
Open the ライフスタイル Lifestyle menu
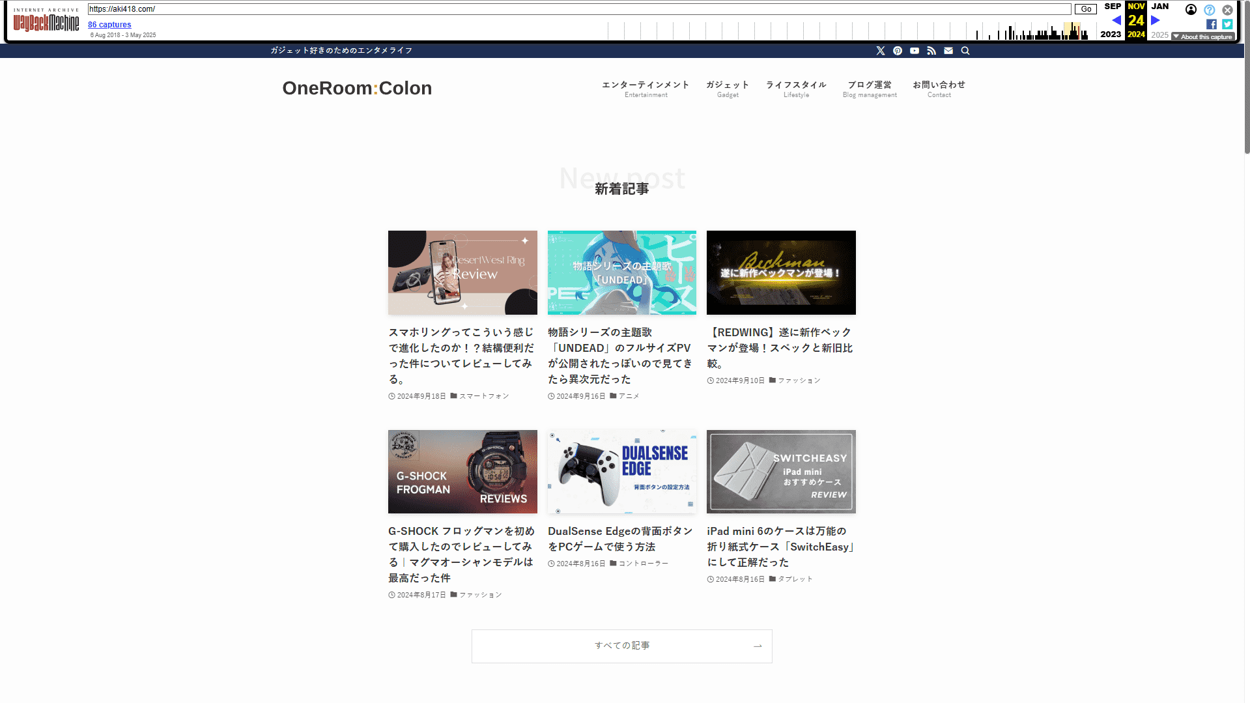(796, 89)
